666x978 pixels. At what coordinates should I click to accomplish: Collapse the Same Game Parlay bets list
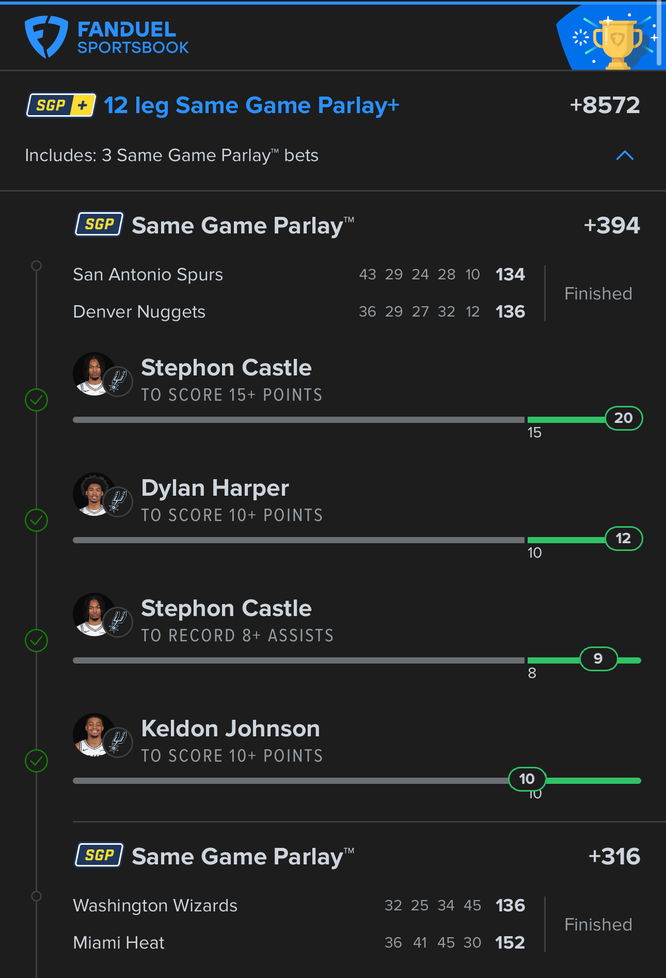(x=625, y=155)
